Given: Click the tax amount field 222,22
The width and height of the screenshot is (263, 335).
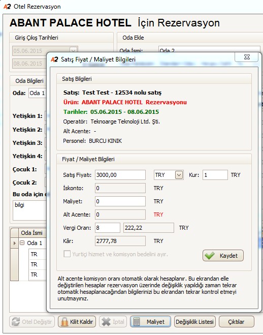Looking at the screenshot, I should click(x=149, y=228).
